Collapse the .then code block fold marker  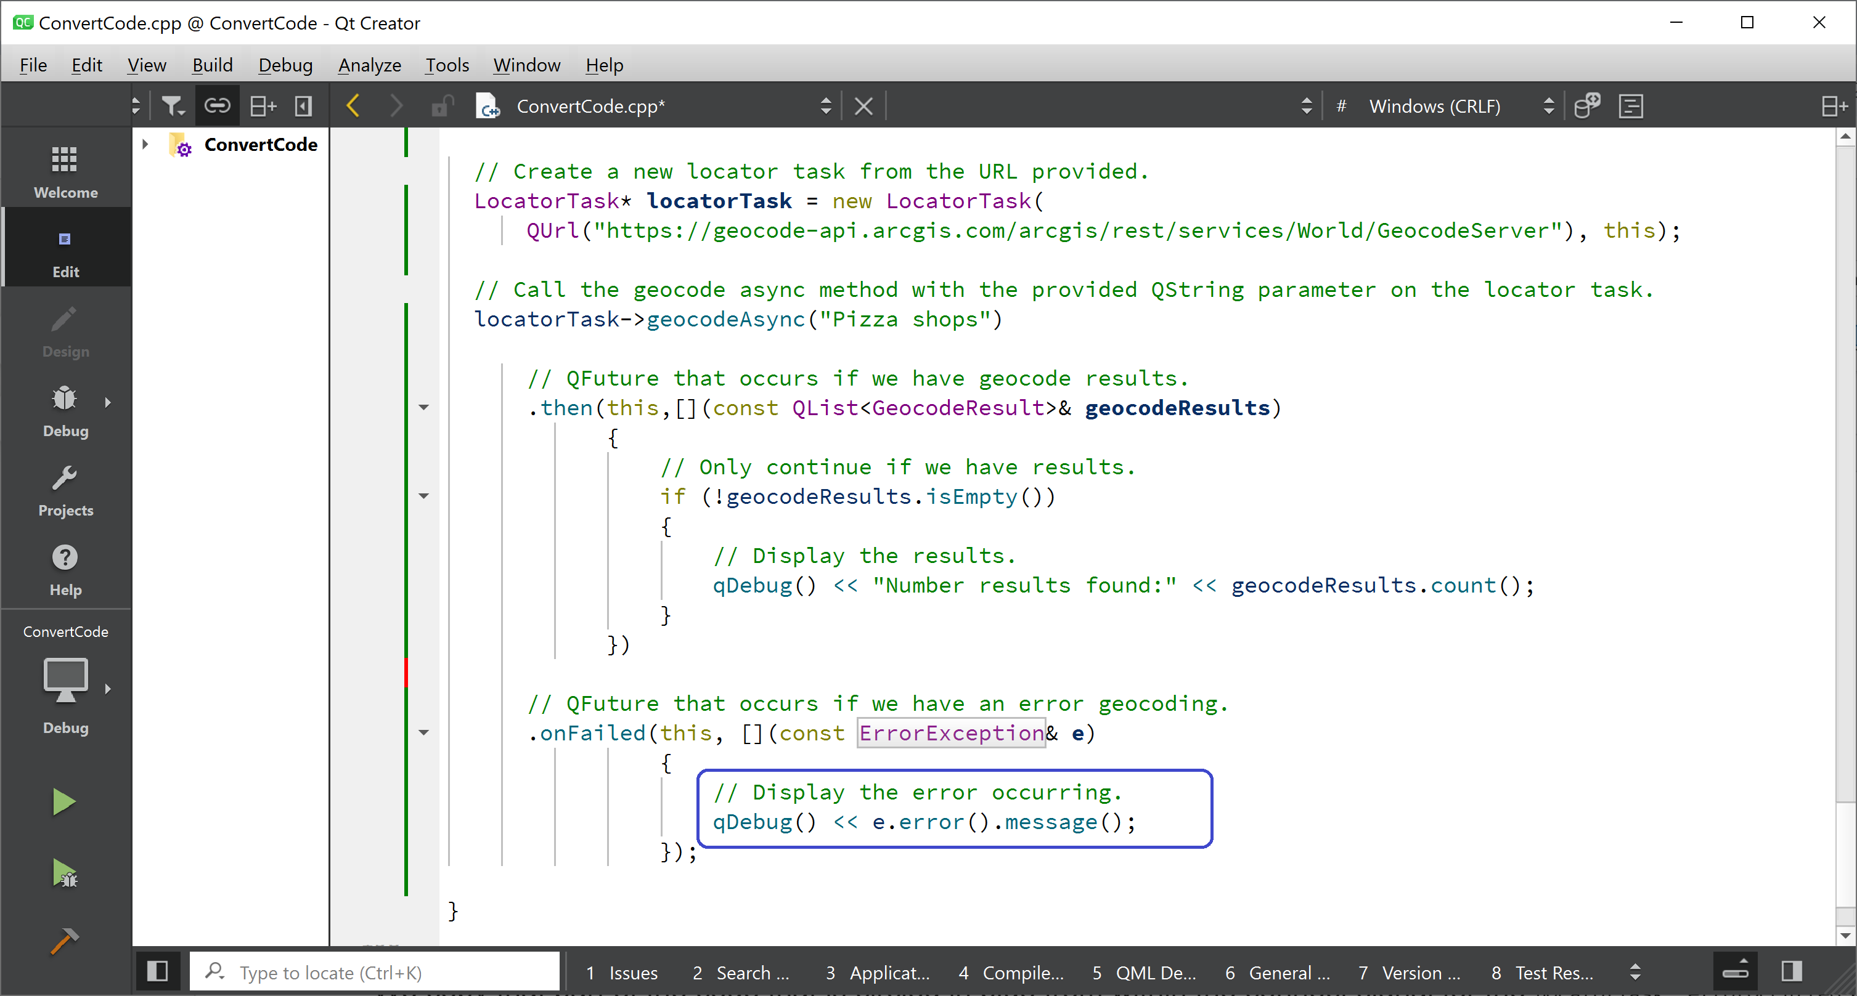pyautogui.click(x=423, y=407)
